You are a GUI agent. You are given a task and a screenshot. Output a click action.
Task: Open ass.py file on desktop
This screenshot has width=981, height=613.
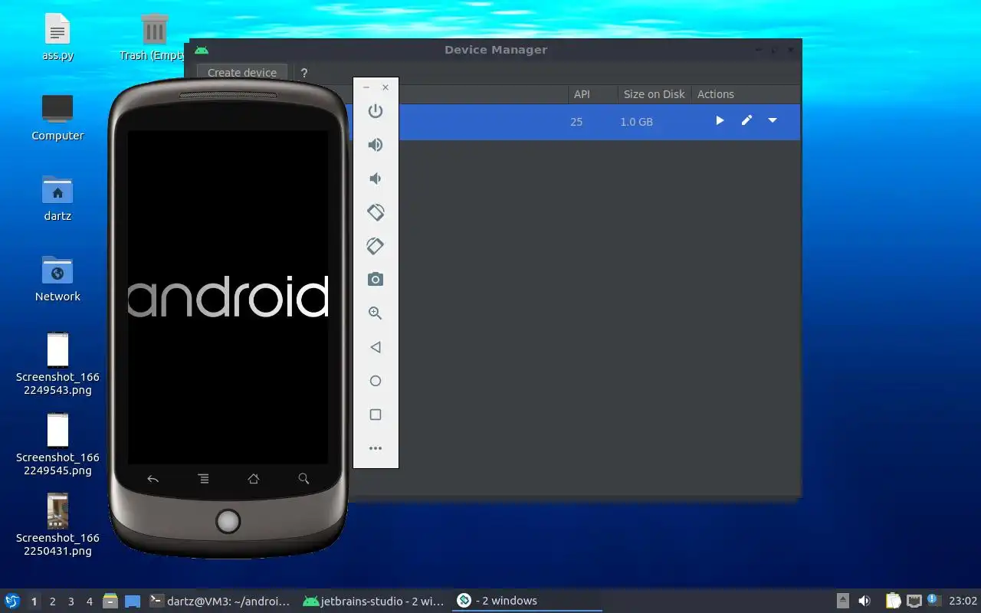coord(57,38)
